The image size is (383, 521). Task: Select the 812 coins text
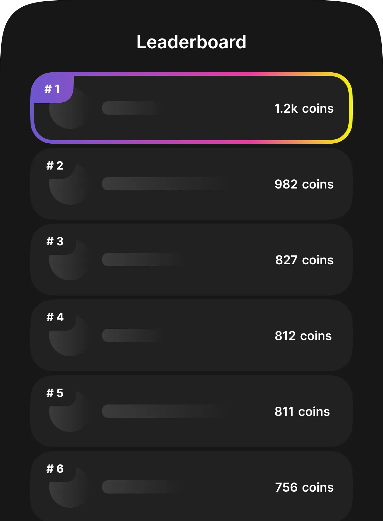303,336
